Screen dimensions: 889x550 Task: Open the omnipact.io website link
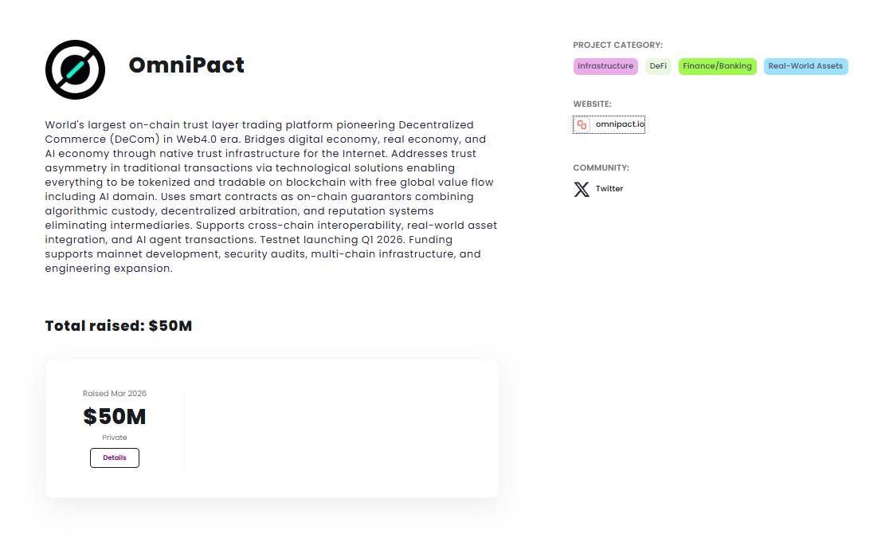(x=620, y=124)
